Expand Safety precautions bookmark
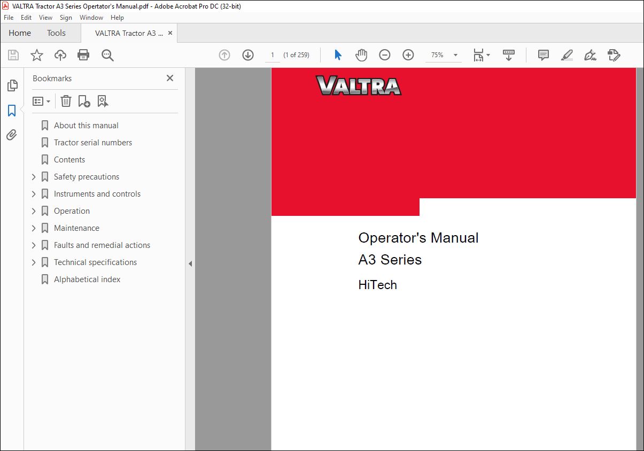 click(34, 177)
